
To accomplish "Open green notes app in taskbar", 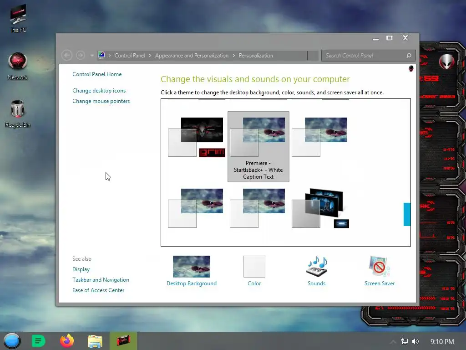I will 38,341.
